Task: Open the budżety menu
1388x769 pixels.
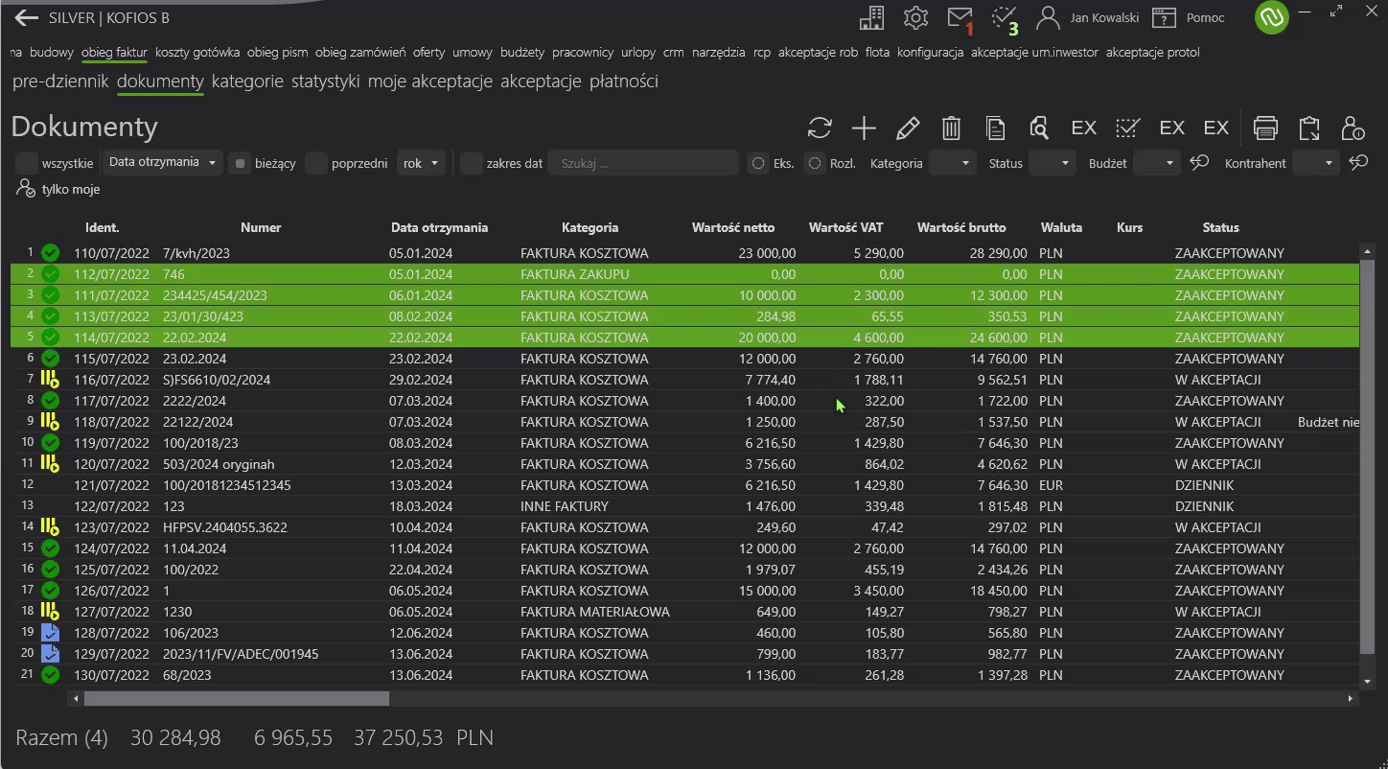Action: [x=523, y=52]
